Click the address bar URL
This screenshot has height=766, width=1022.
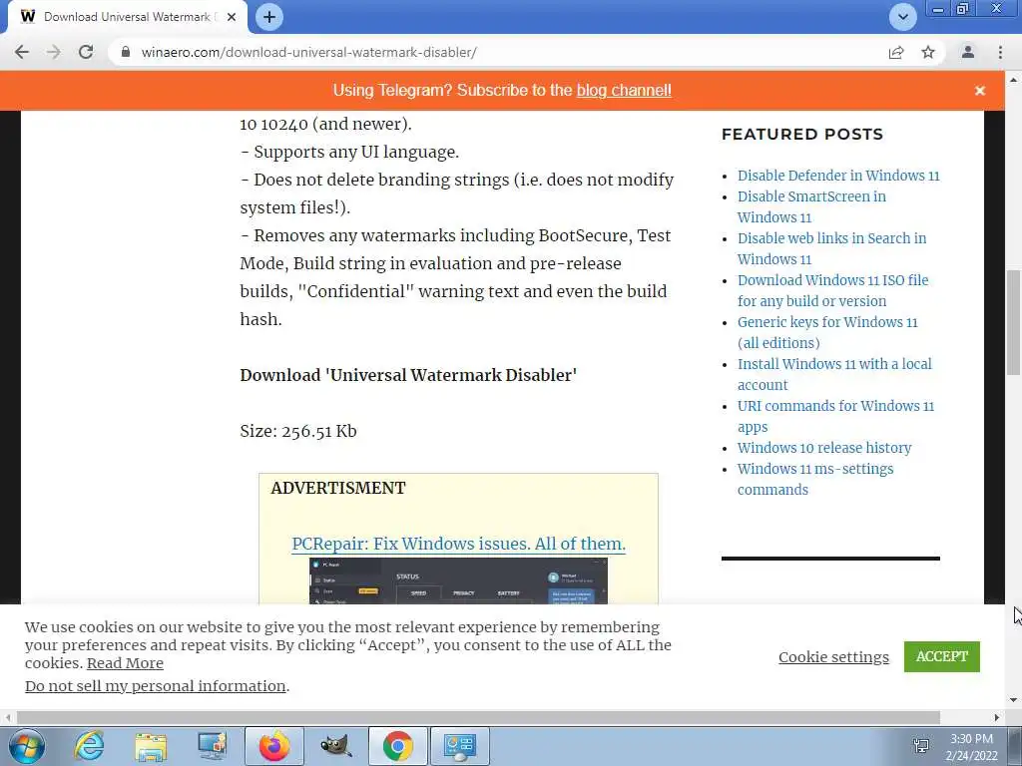click(x=309, y=52)
